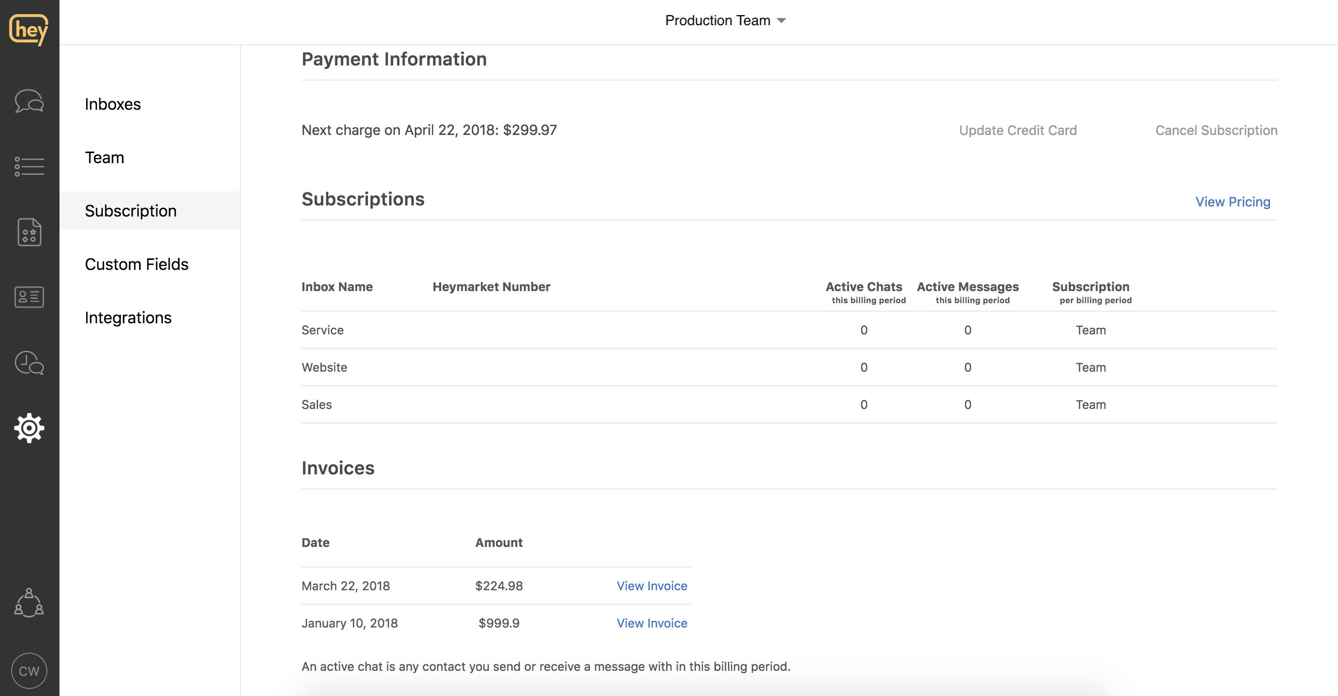Select the Subscription menu item
Viewport: 1338px width, 696px height.
(x=150, y=211)
